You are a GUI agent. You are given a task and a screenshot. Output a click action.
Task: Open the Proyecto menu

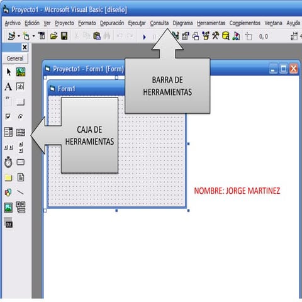(x=64, y=23)
